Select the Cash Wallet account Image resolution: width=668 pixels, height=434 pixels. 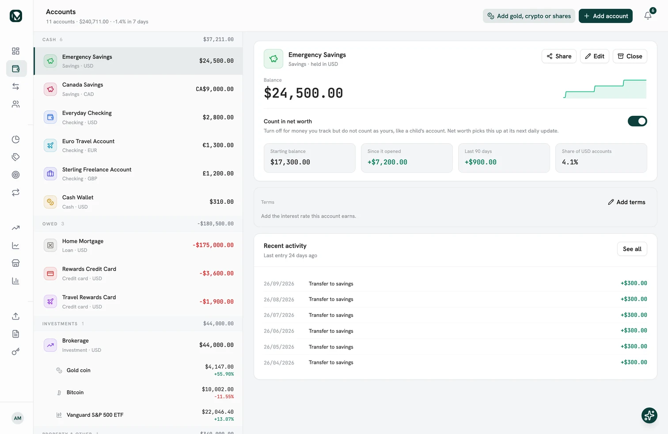[x=138, y=202]
